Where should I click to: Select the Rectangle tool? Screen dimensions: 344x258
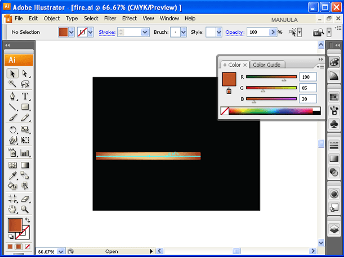pyautogui.click(x=25, y=107)
